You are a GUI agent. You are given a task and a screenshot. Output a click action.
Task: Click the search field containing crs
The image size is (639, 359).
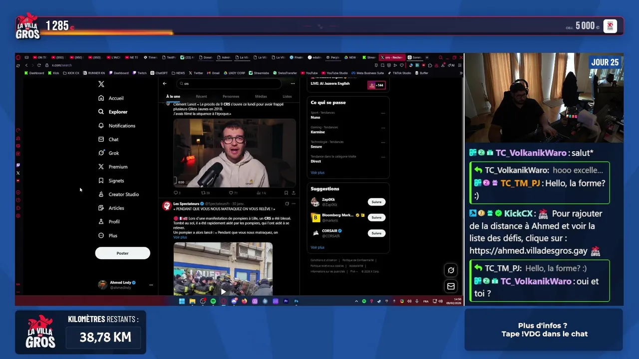tap(230, 84)
